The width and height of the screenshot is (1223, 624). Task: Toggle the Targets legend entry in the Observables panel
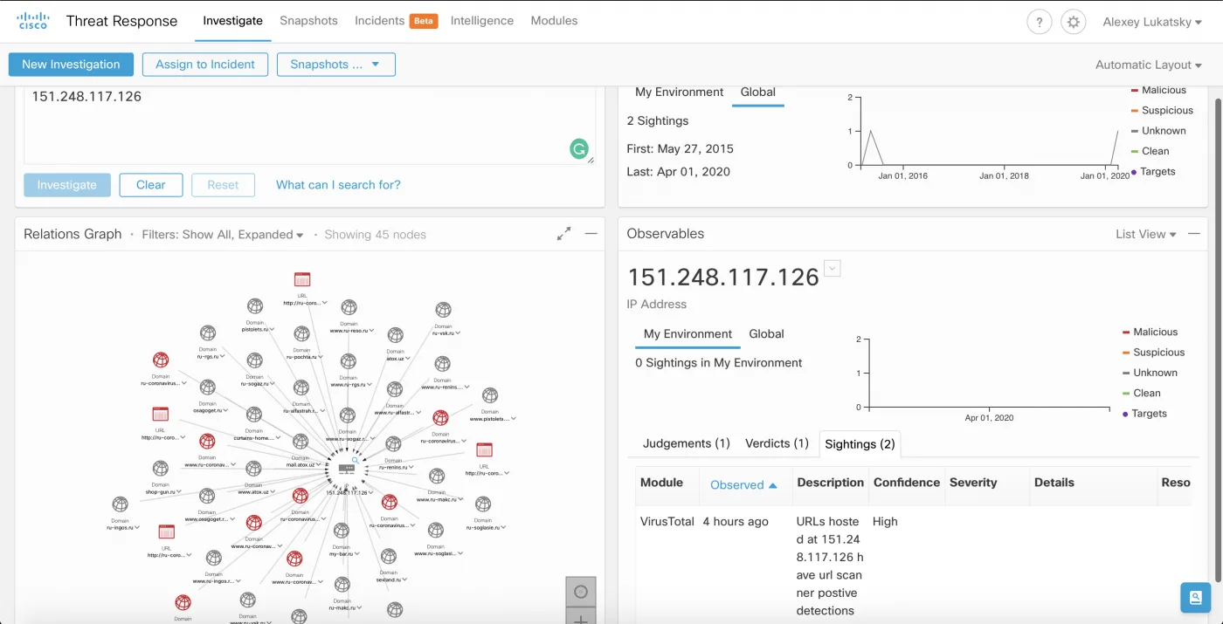1144,414
